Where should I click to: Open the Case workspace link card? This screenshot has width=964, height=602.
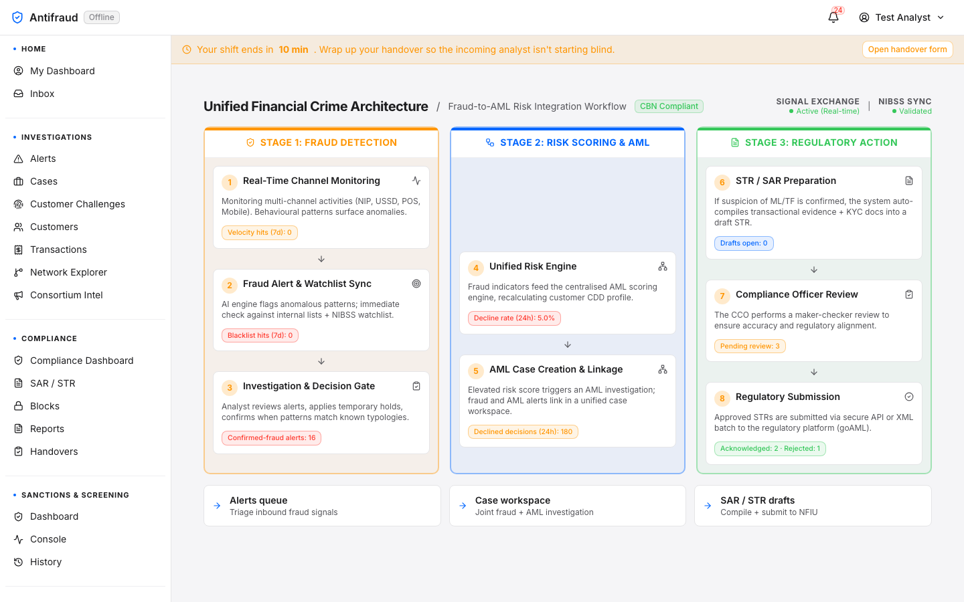[568, 506]
